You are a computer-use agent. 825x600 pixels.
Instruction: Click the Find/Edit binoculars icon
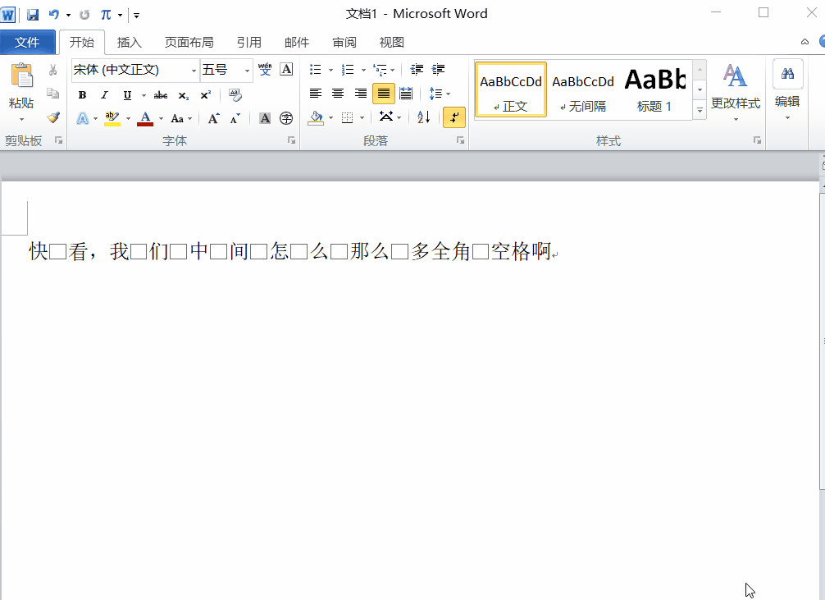tap(787, 74)
